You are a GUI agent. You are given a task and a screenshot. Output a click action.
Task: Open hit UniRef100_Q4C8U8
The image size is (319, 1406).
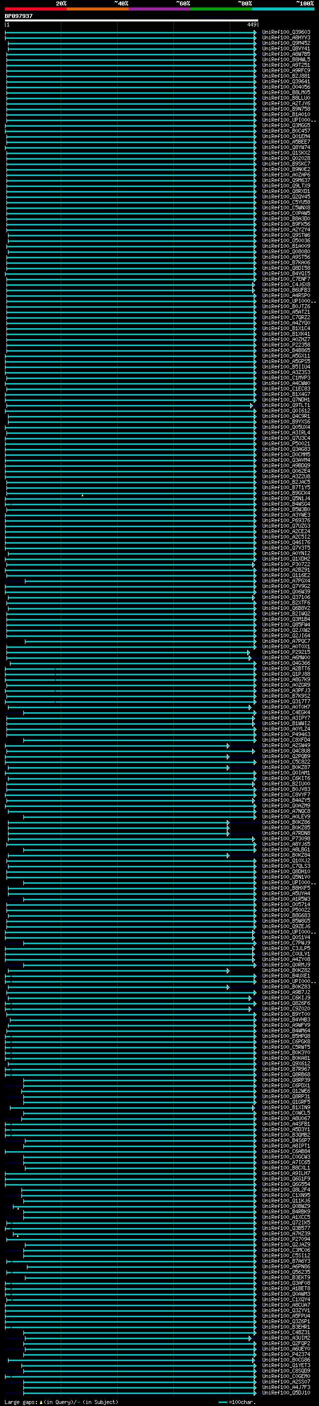tap(286, 751)
